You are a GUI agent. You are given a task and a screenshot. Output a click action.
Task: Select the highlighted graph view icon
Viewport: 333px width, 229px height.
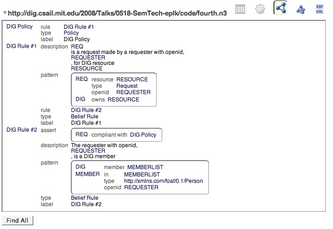[280, 8]
